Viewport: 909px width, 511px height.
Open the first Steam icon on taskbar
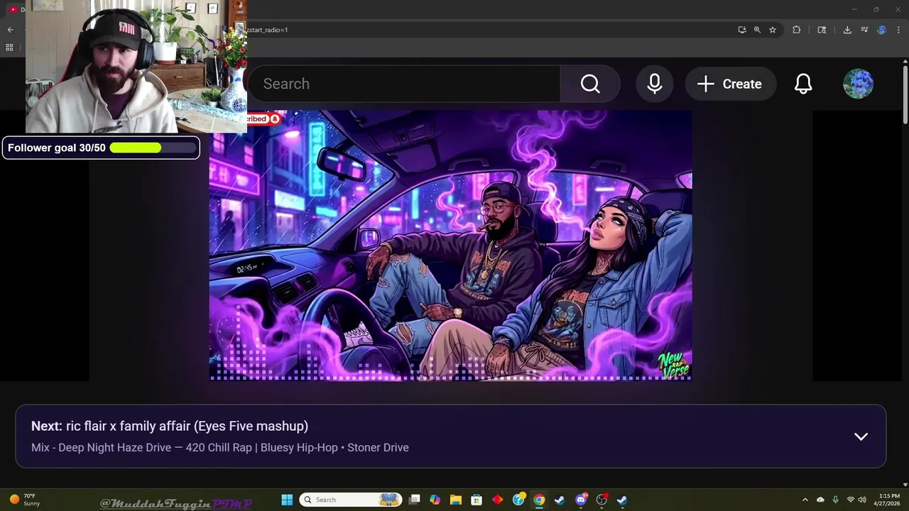point(560,500)
